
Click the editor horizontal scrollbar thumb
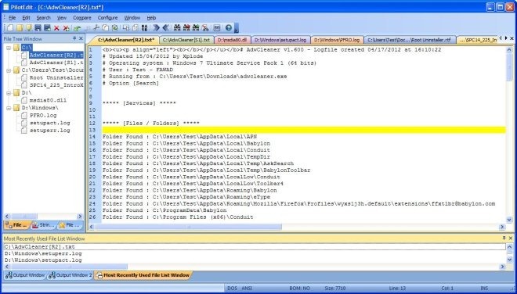(x=188, y=227)
